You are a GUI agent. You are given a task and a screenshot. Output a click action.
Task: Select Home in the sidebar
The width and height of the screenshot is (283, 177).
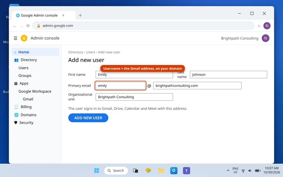35,52
